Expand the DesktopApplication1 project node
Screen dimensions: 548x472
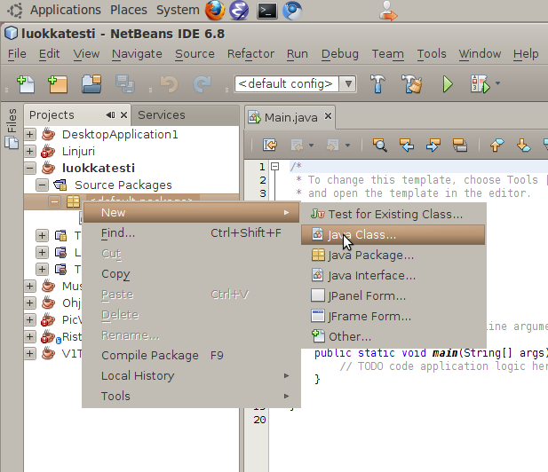tap(30, 134)
